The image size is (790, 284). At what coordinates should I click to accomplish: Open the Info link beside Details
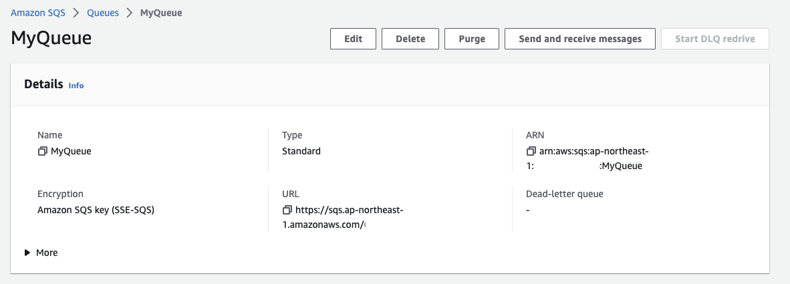pyautogui.click(x=76, y=86)
